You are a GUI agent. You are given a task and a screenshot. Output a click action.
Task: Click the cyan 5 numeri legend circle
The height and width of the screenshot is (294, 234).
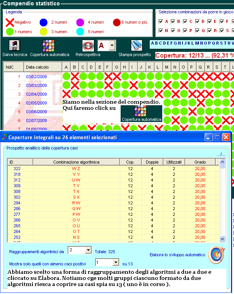coord(80,32)
